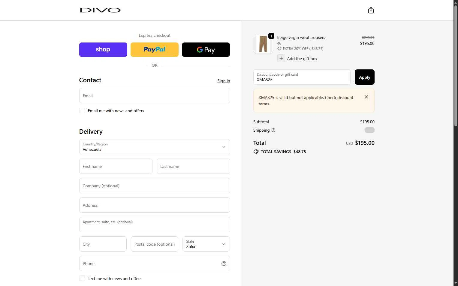Click the Total Savings tag icon

pyautogui.click(x=256, y=152)
